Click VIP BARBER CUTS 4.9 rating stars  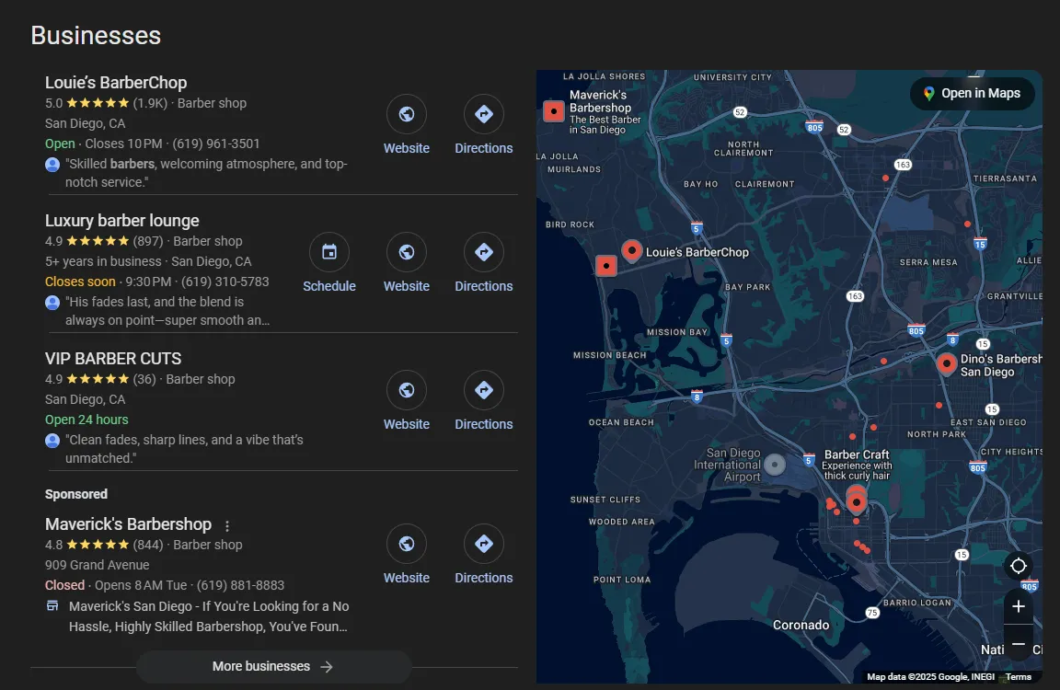98,379
